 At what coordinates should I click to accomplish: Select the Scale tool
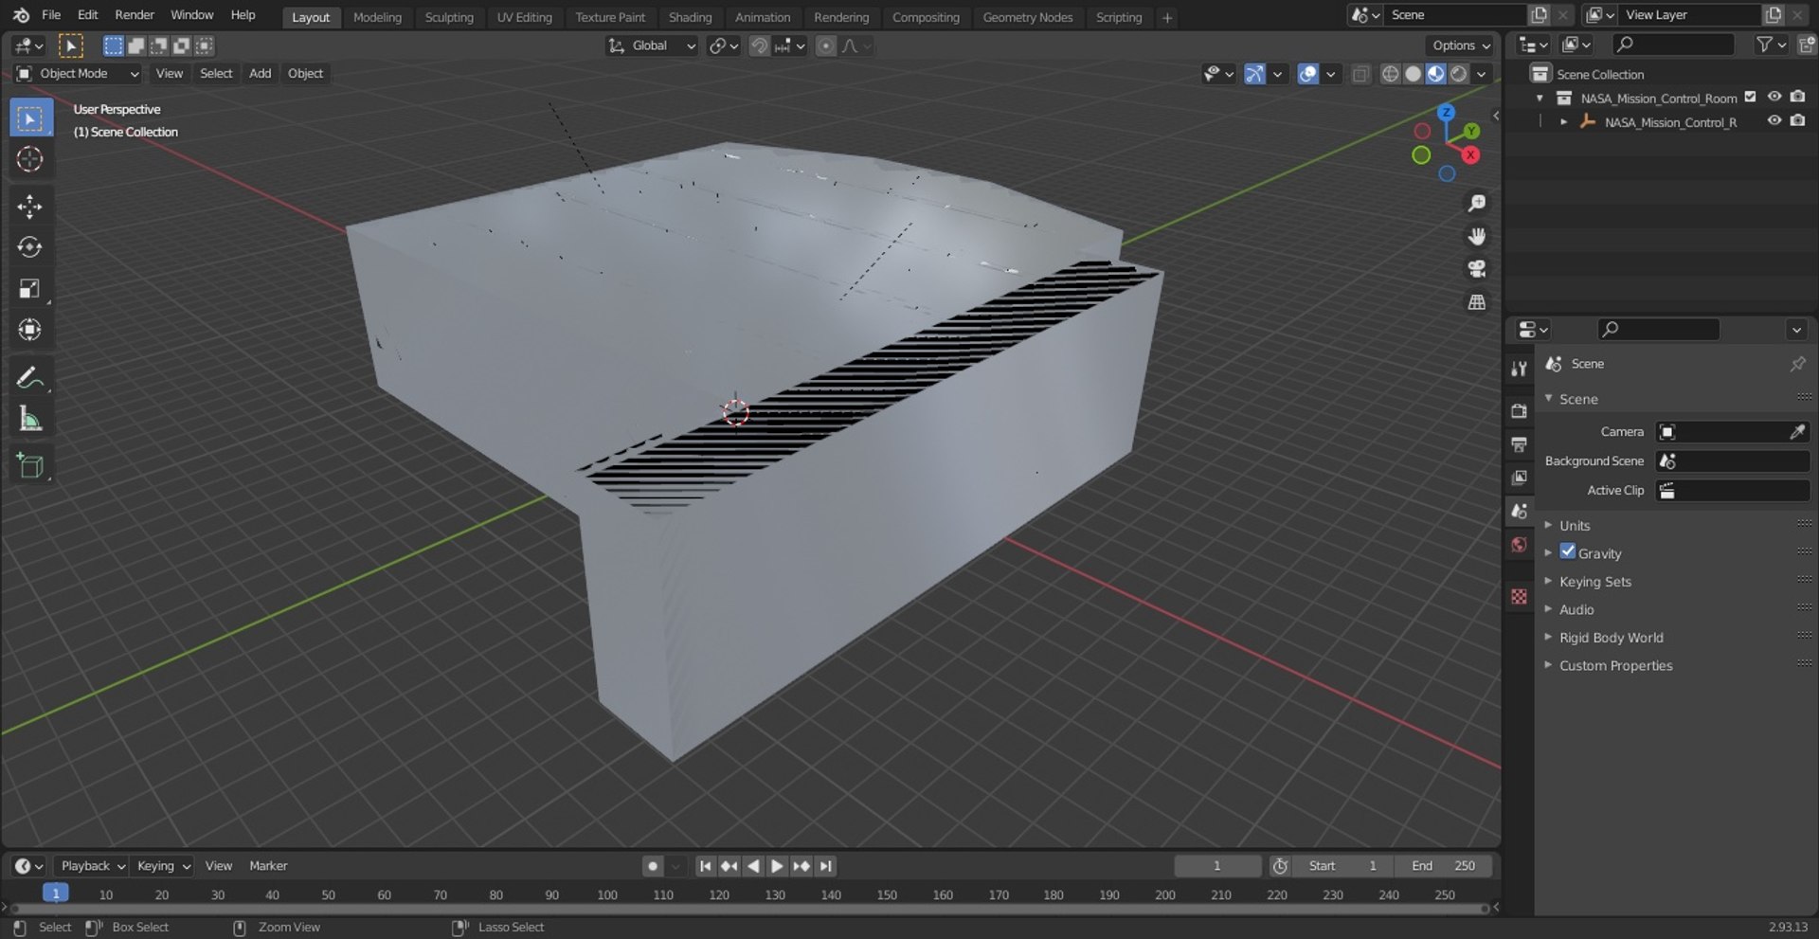pos(30,289)
